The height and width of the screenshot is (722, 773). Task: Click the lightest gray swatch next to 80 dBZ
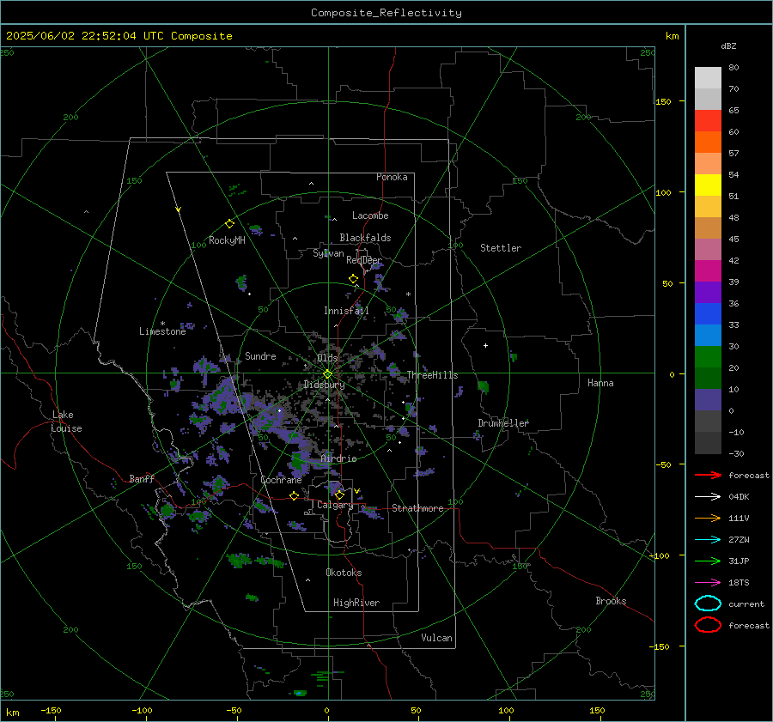(708, 78)
